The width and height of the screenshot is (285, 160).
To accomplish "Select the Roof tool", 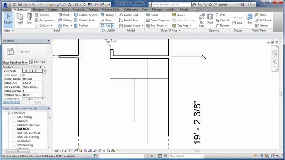I will (64, 15).
